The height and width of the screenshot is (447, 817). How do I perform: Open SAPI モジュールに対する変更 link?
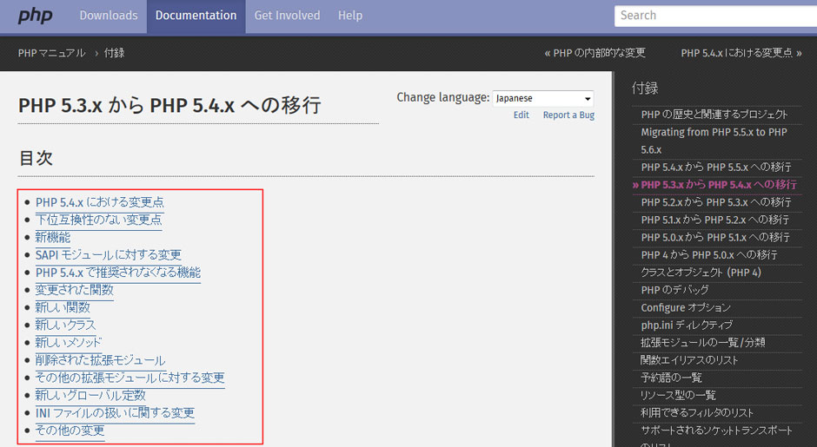click(109, 255)
